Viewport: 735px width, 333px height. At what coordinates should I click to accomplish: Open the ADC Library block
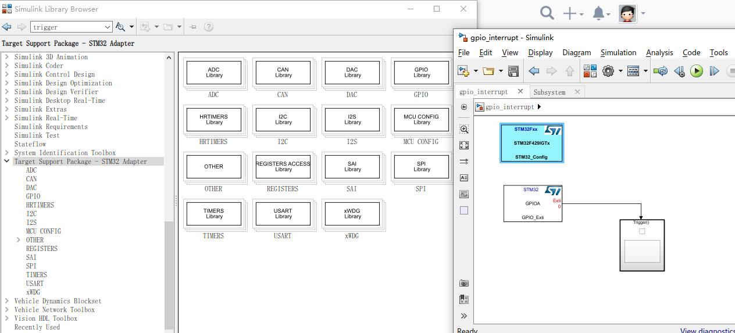pos(214,73)
